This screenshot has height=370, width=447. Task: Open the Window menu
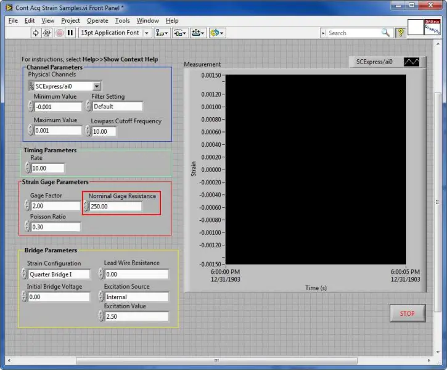pyautogui.click(x=147, y=21)
